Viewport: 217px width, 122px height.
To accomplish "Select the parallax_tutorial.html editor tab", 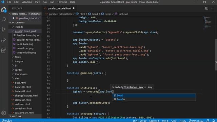I will 59,8.
